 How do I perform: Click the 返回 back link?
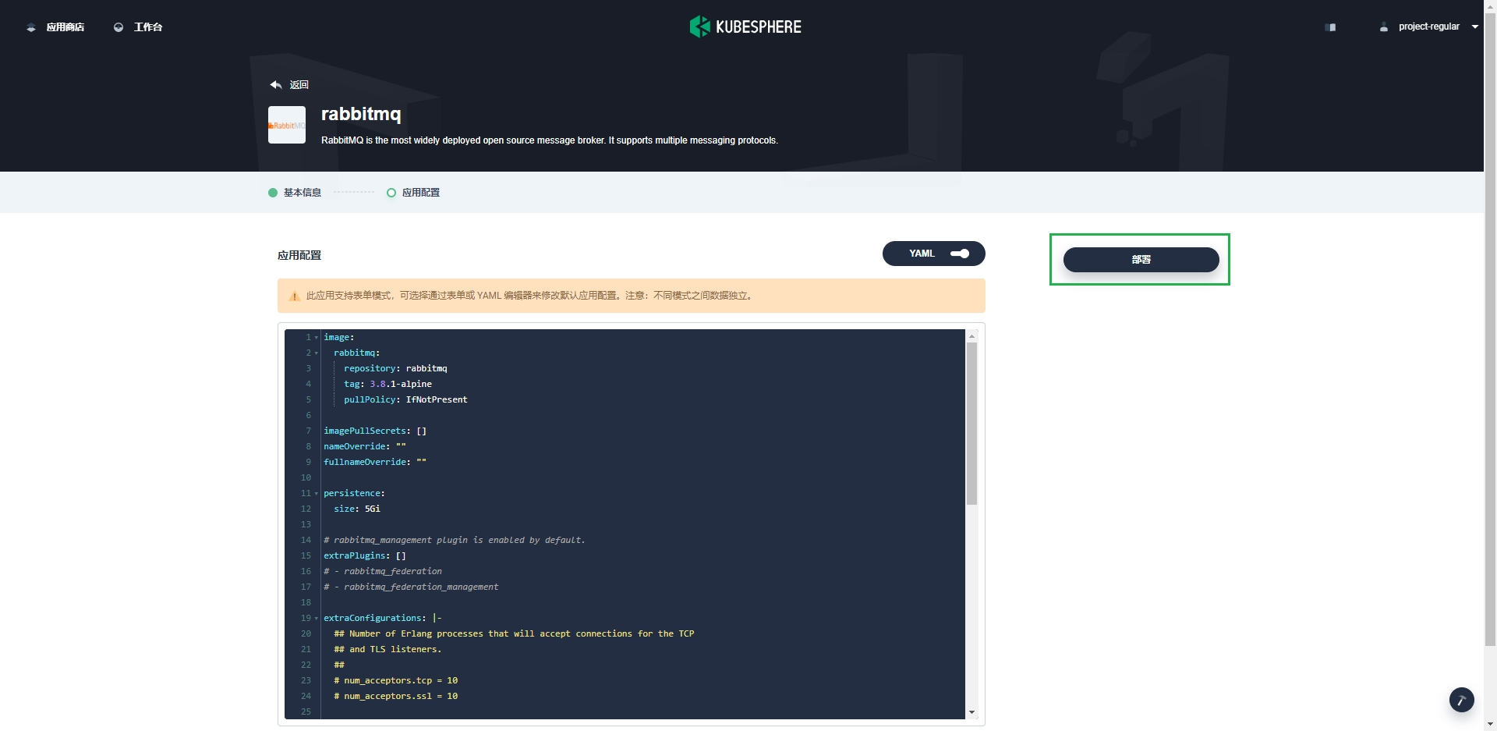click(x=299, y=84)
